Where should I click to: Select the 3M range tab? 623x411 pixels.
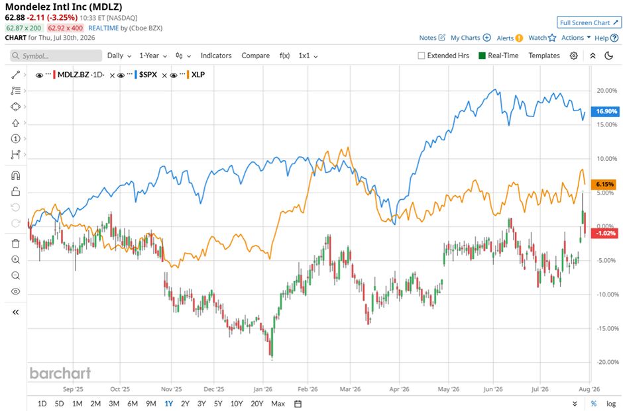[114, 404]
